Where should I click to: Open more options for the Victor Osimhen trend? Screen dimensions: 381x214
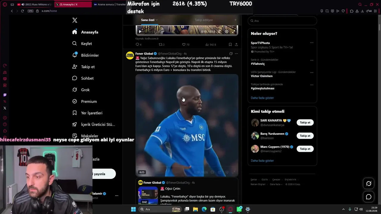[312, 72]
